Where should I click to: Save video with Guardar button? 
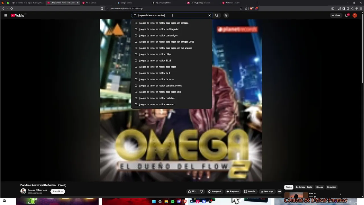(x=250, y=191)
